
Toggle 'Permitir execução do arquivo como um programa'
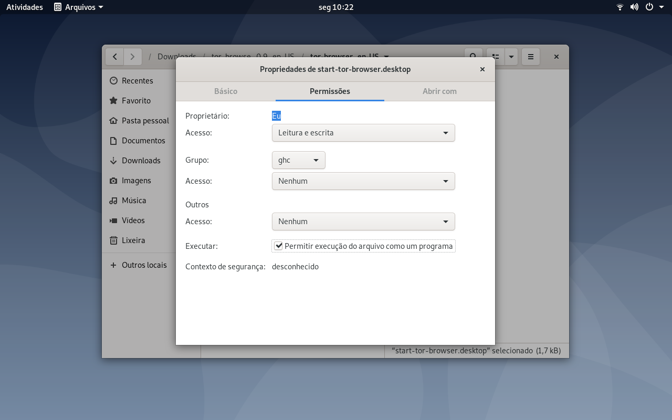pyautogui.click(x=363, y=246)
